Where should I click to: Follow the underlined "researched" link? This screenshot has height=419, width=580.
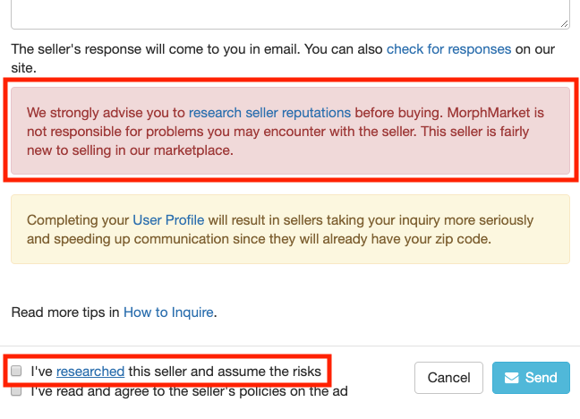pos(90,372)
